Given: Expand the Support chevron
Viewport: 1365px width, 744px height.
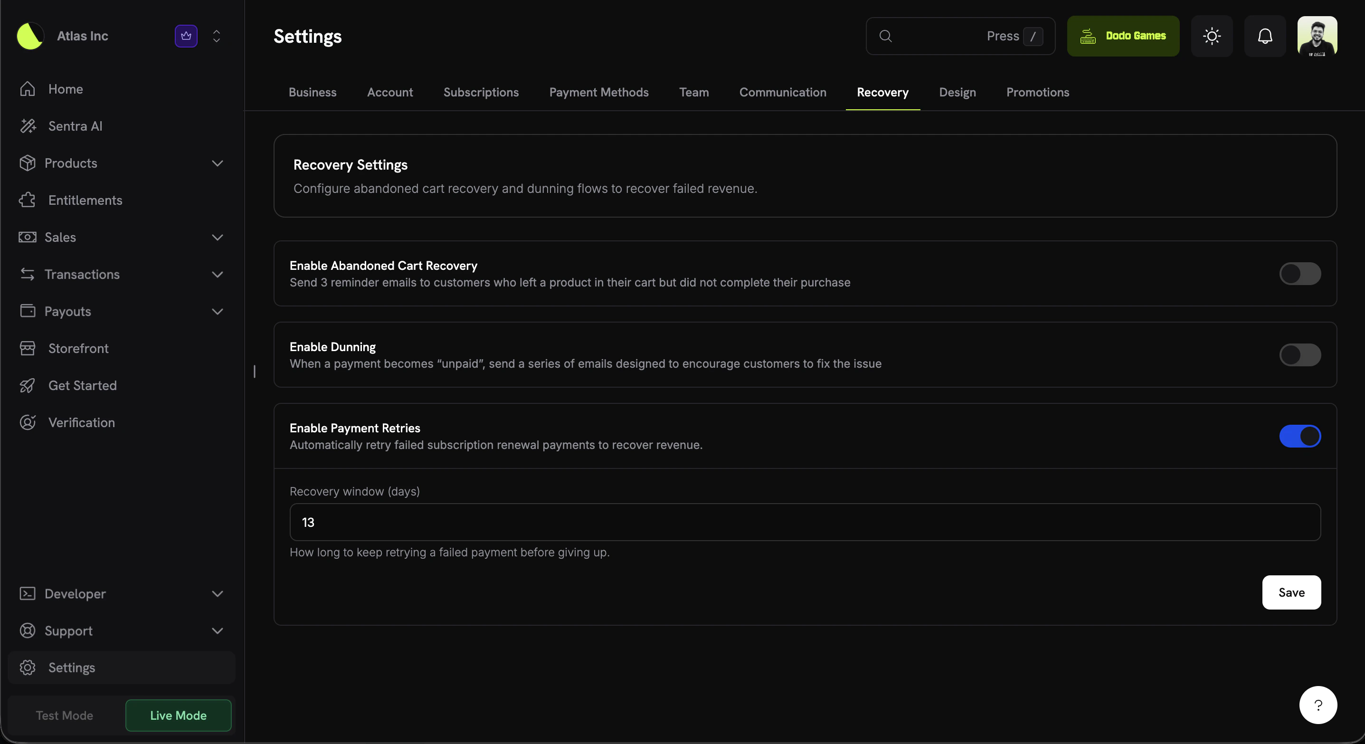Looking at the screenshot, I should tap(217, 631).
